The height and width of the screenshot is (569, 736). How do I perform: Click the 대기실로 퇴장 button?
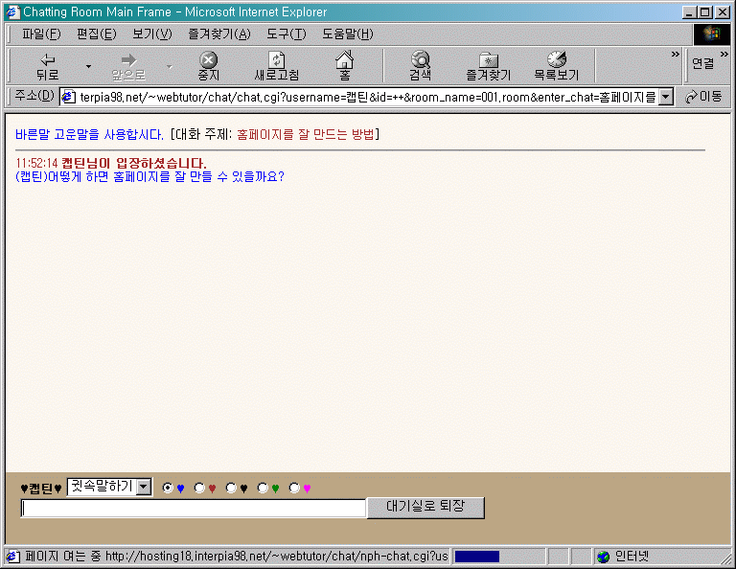(425, 508)
